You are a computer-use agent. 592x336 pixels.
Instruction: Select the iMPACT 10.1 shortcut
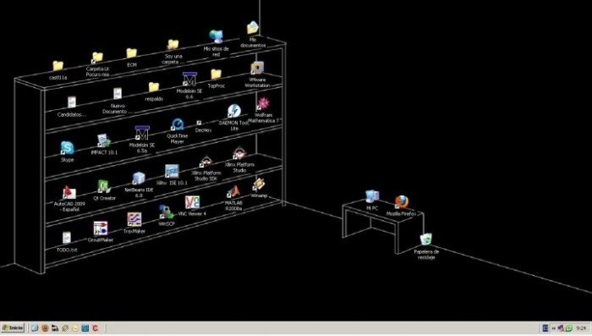click(103, 141)
